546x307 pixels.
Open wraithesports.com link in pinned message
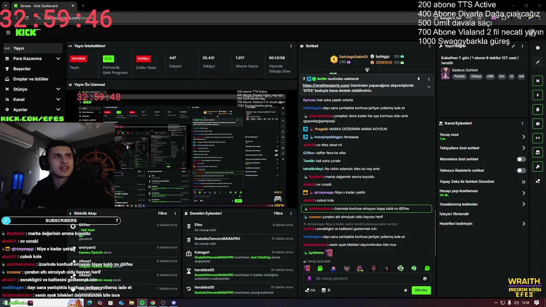[326, 85]
